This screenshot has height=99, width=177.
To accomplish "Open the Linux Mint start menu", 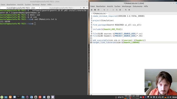I will tap(2, 97).
